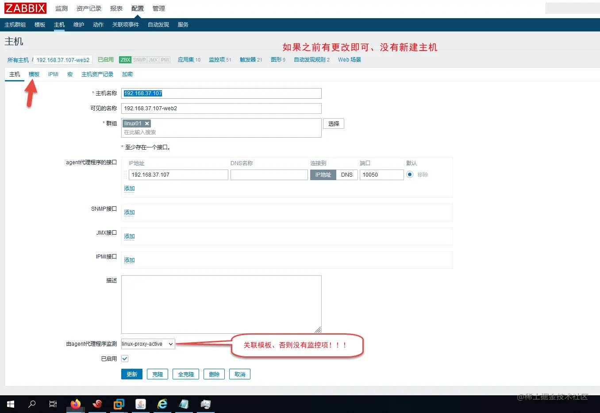Click the Windows Start button
600x413 pixels.
coord(10,404)
